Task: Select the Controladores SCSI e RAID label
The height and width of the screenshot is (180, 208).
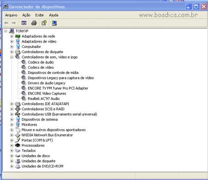Action: (43, 109)
